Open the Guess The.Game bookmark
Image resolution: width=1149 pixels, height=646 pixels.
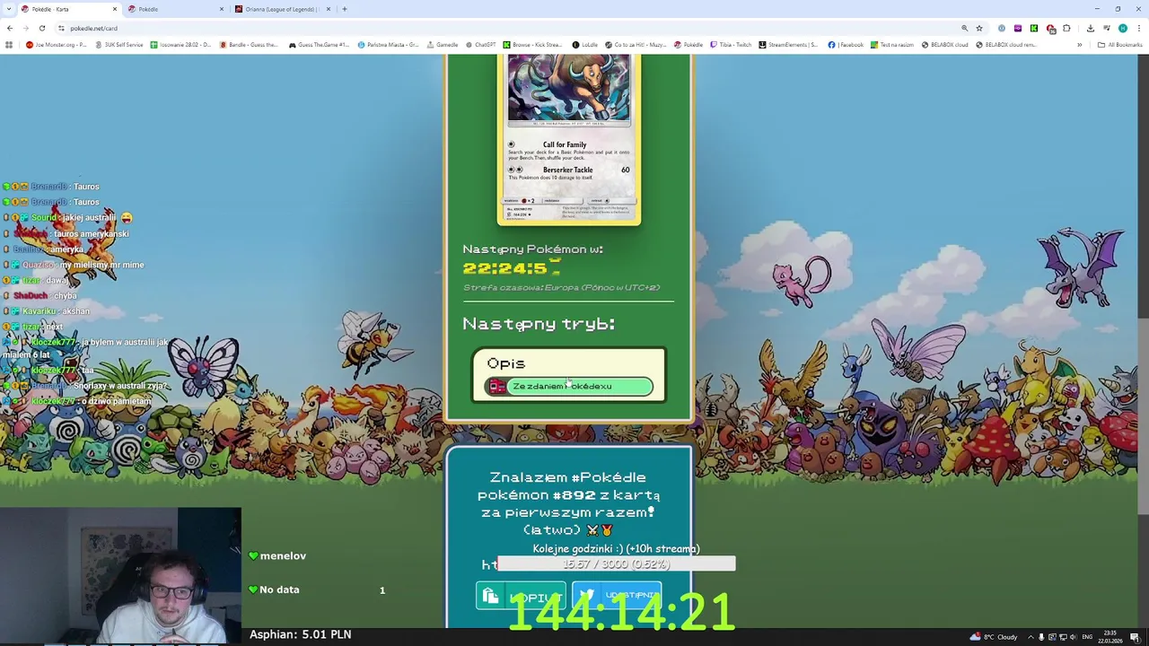[x=319, y=45]
